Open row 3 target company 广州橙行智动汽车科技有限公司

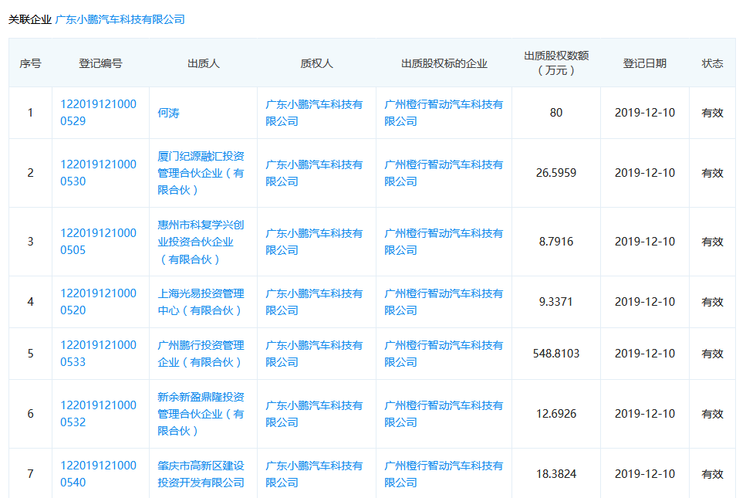(444, 242)
